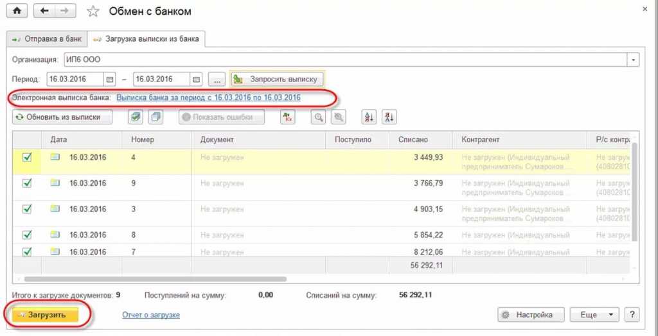The image size is (658, 336).
Task: Click the uncheck all rows icon
Action: [156, 117]
